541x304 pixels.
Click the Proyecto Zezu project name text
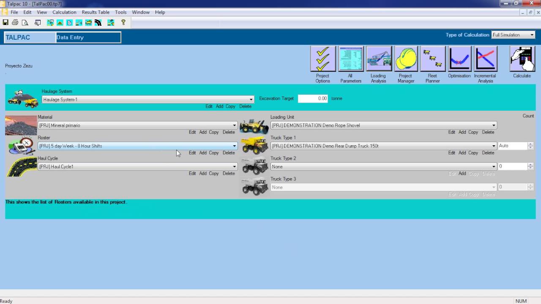(19, 66)
